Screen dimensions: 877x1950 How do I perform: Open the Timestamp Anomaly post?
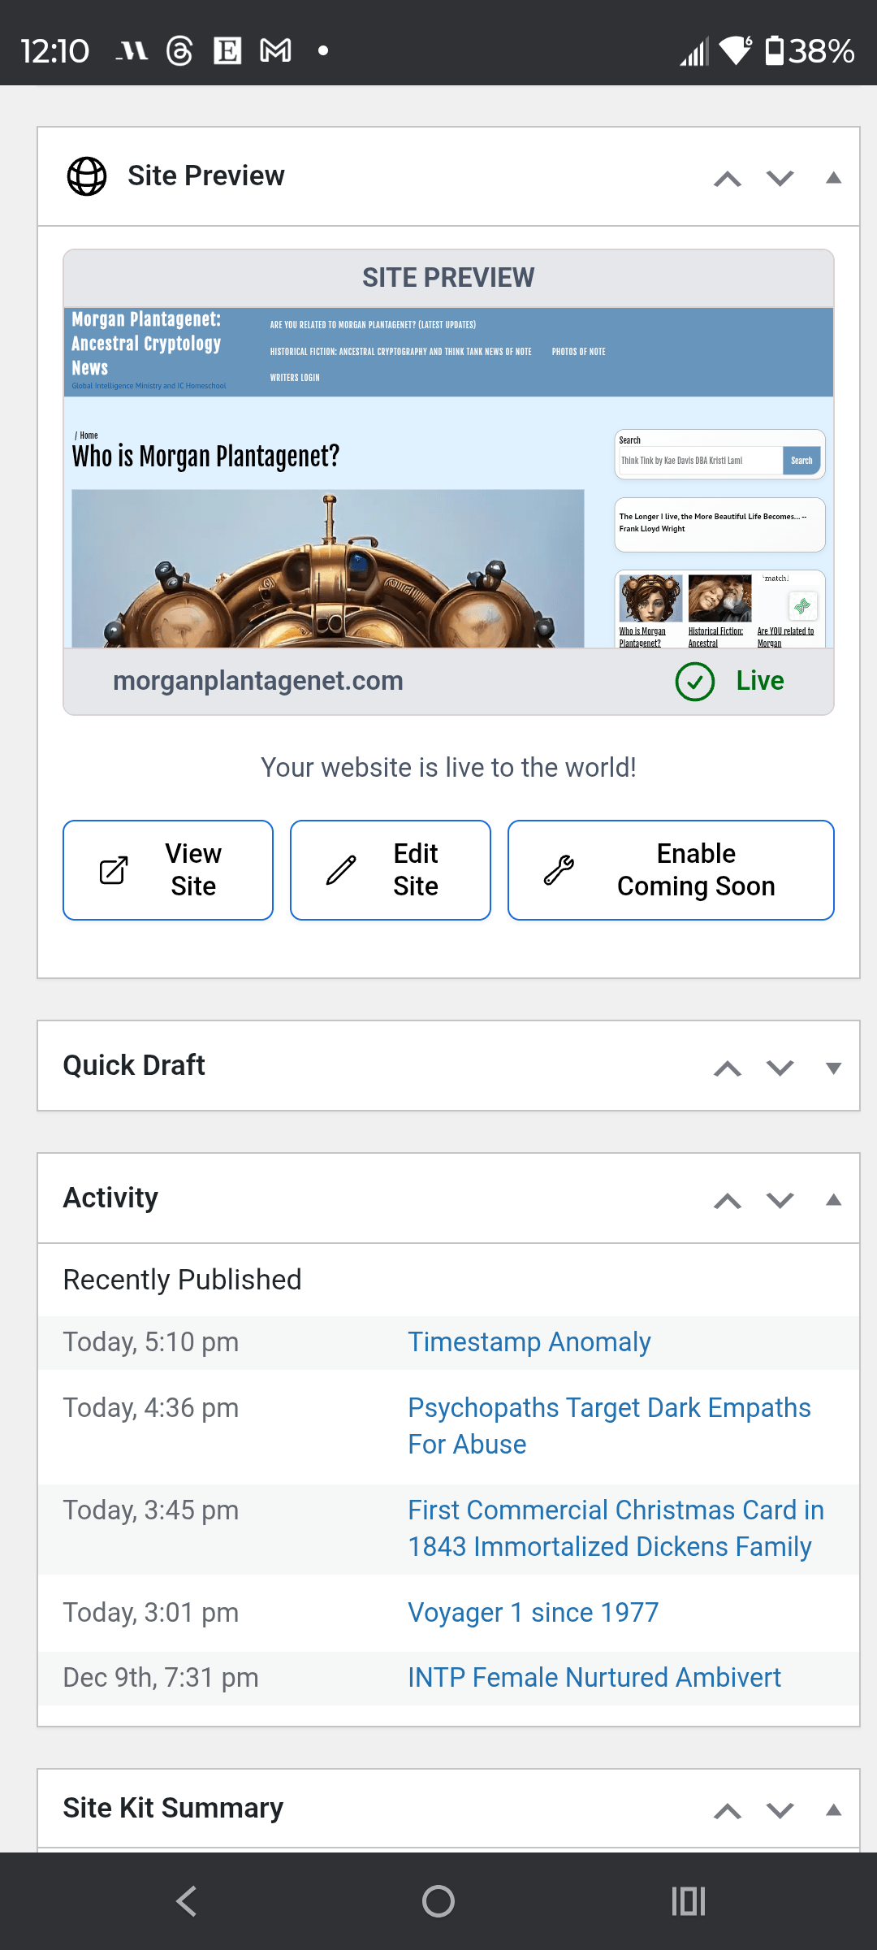pyautogui.click(x=529, y=1342)
